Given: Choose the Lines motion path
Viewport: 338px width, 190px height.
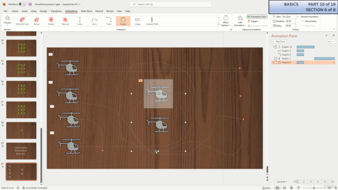Looking at the screenshot, I should point(80,21).
